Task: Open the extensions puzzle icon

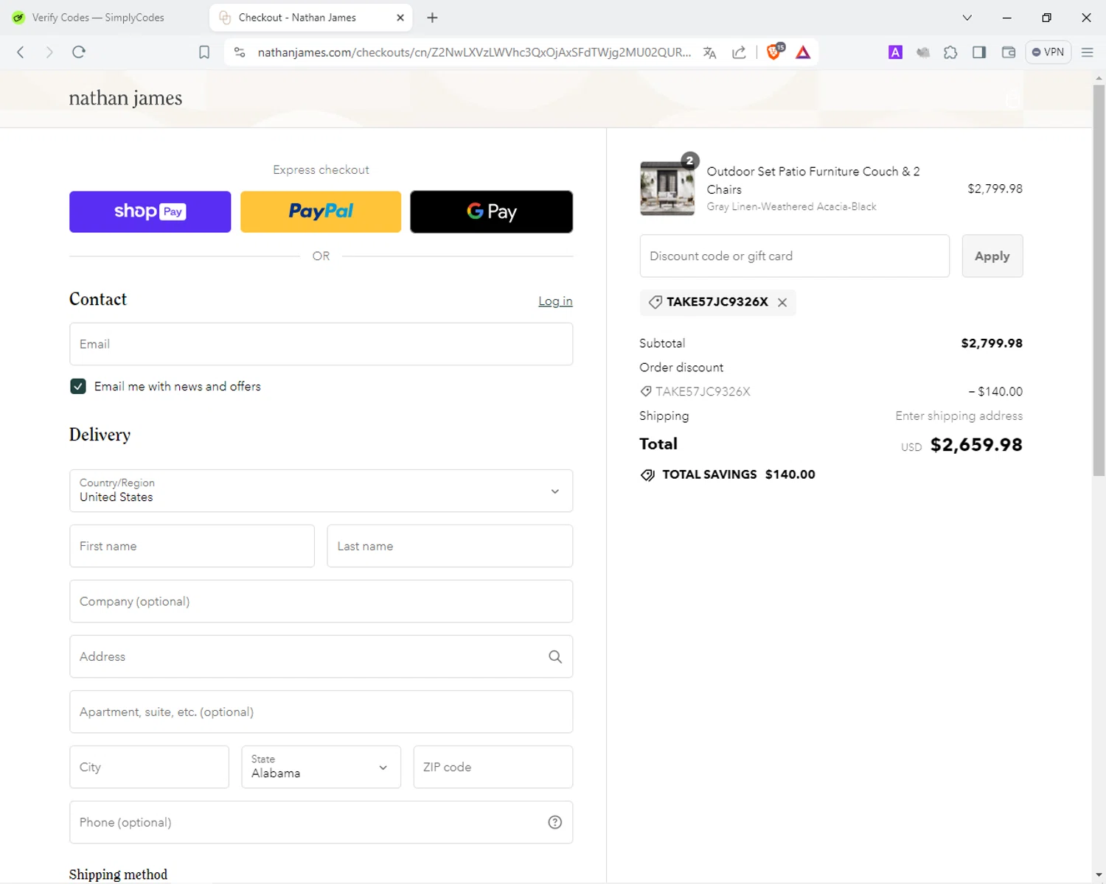Action: [950, 52]
